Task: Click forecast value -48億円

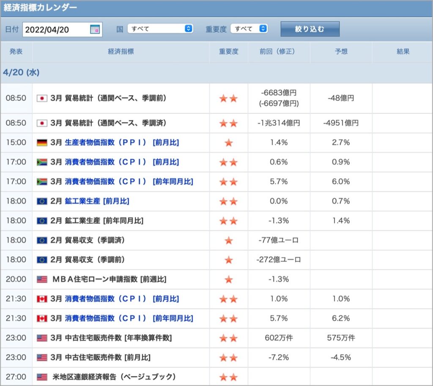Action: click(341, 98)
